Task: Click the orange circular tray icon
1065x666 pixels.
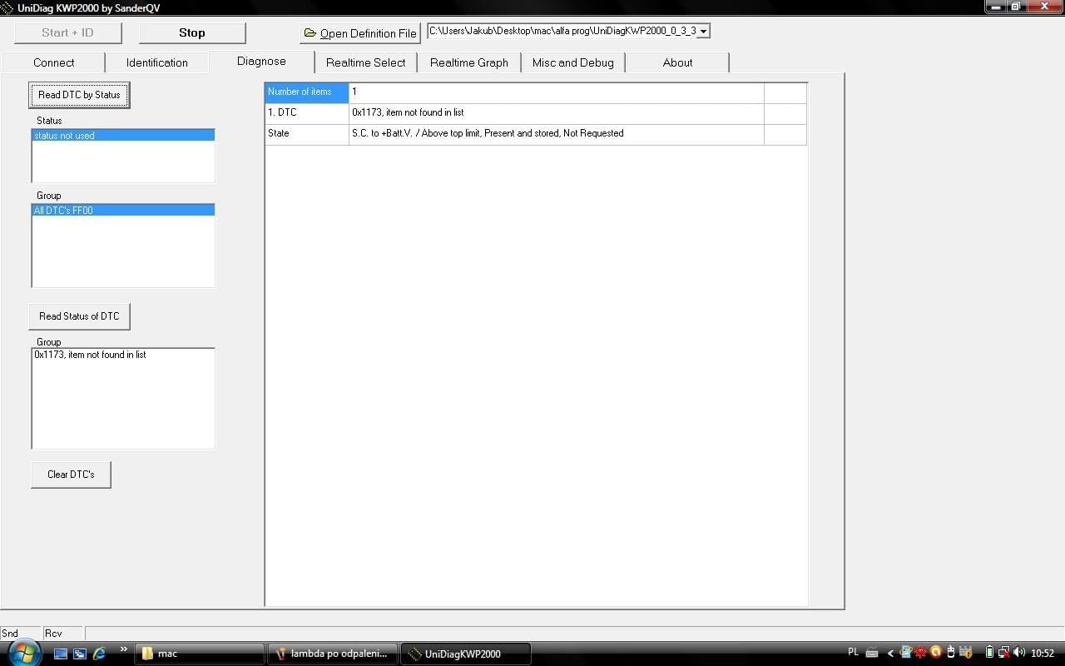Action: pos(935,652)
